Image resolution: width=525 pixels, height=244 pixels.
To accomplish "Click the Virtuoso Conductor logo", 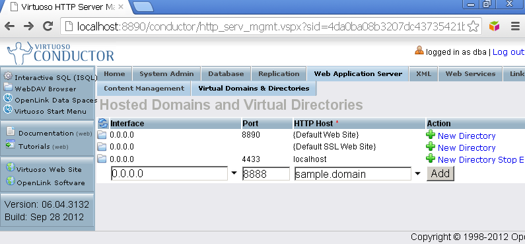I will pos(60,53).
